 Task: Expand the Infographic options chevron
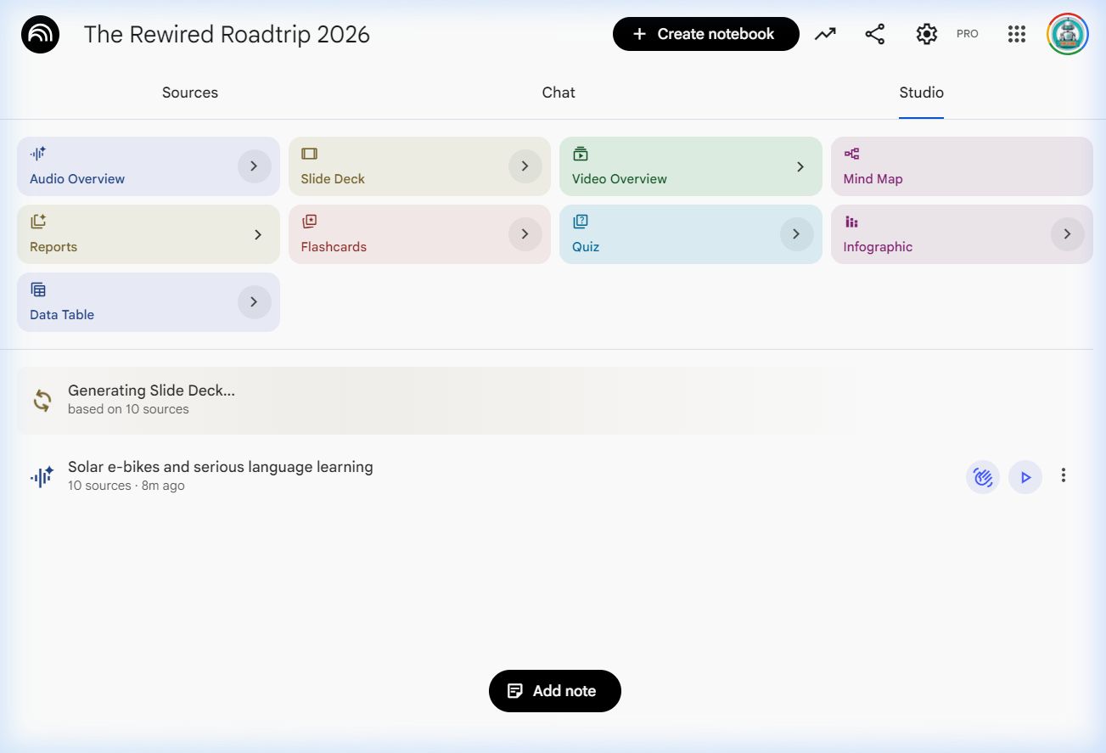pos(1067,234)
